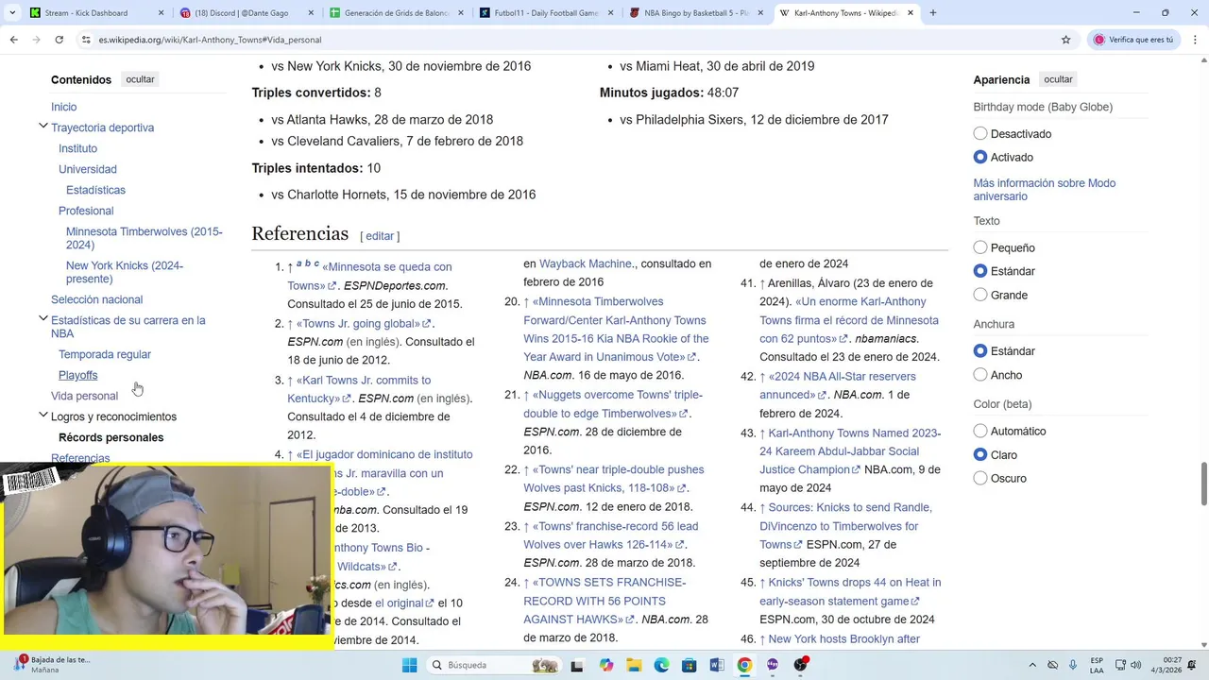Jump to Playoffs in the contents list
Viewport: 1209px width, 680px height.
(77, 375)
